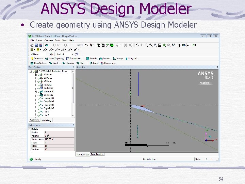The height and width of the screenshot is (184, 245).
Task: Expand the SurfaceSk1 tree node
Action: click(x=36, y=92)
